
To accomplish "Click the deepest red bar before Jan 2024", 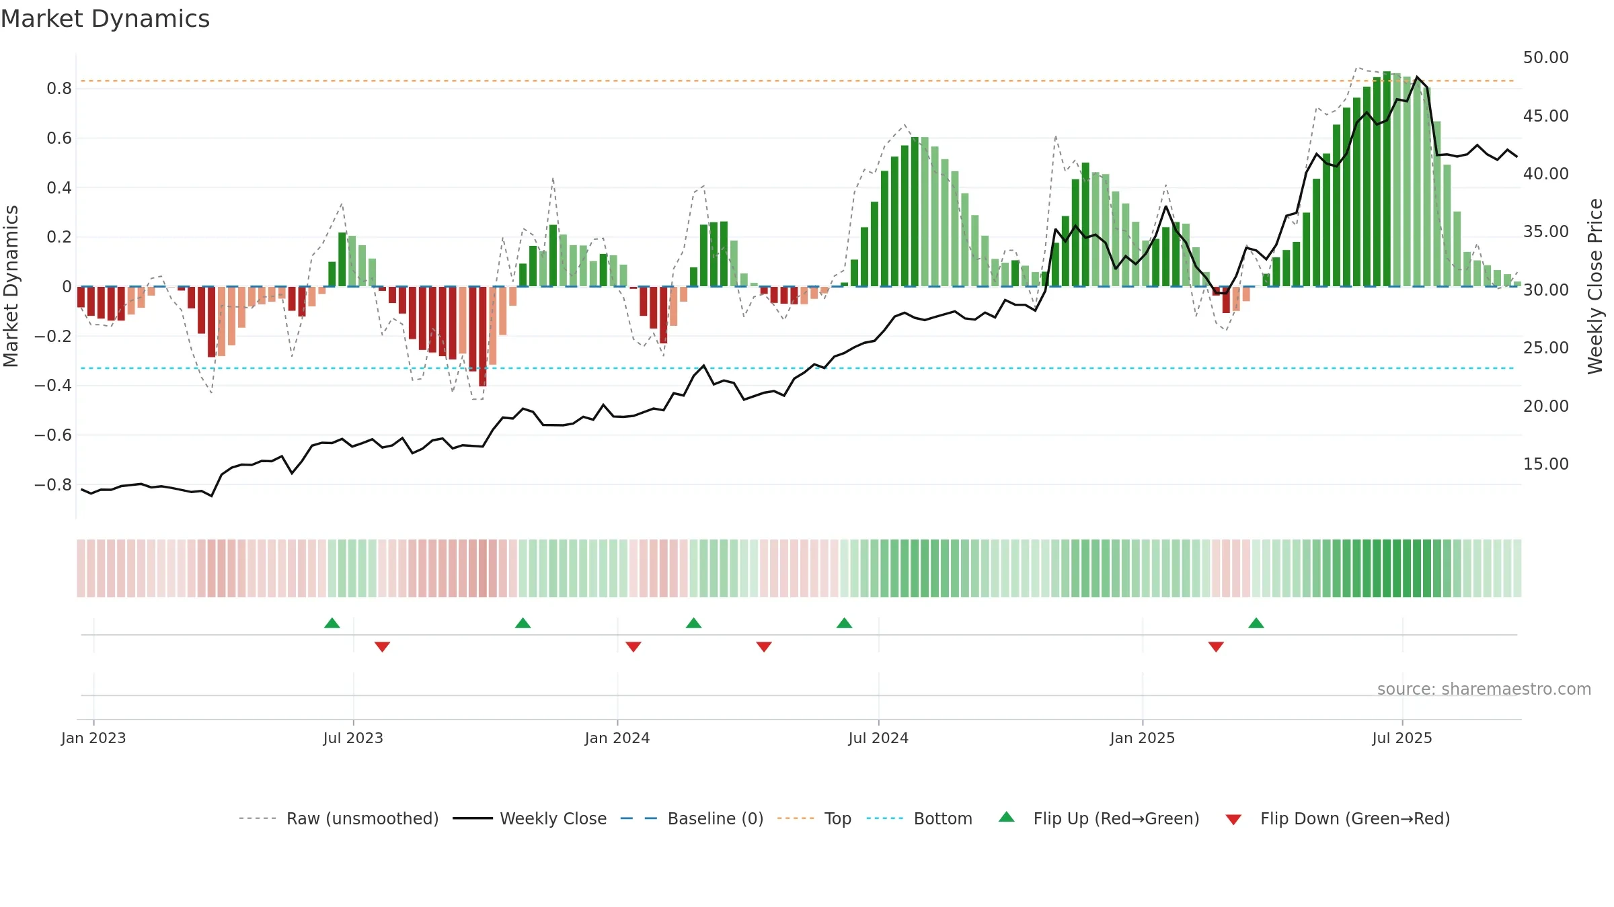I will (x=483, y=337).
